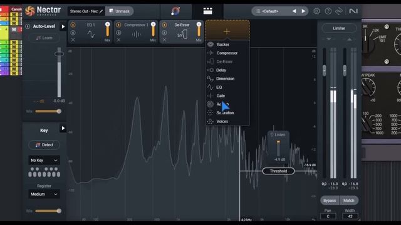Open the preset list icon

(258, 11)
